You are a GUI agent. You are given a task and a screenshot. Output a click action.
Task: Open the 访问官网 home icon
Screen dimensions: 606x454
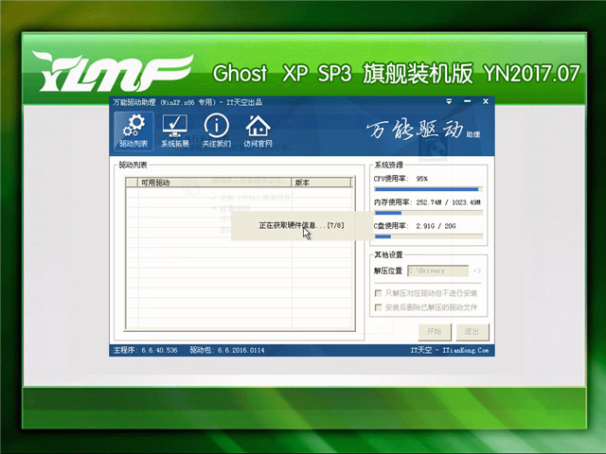(x=257, y=131)
